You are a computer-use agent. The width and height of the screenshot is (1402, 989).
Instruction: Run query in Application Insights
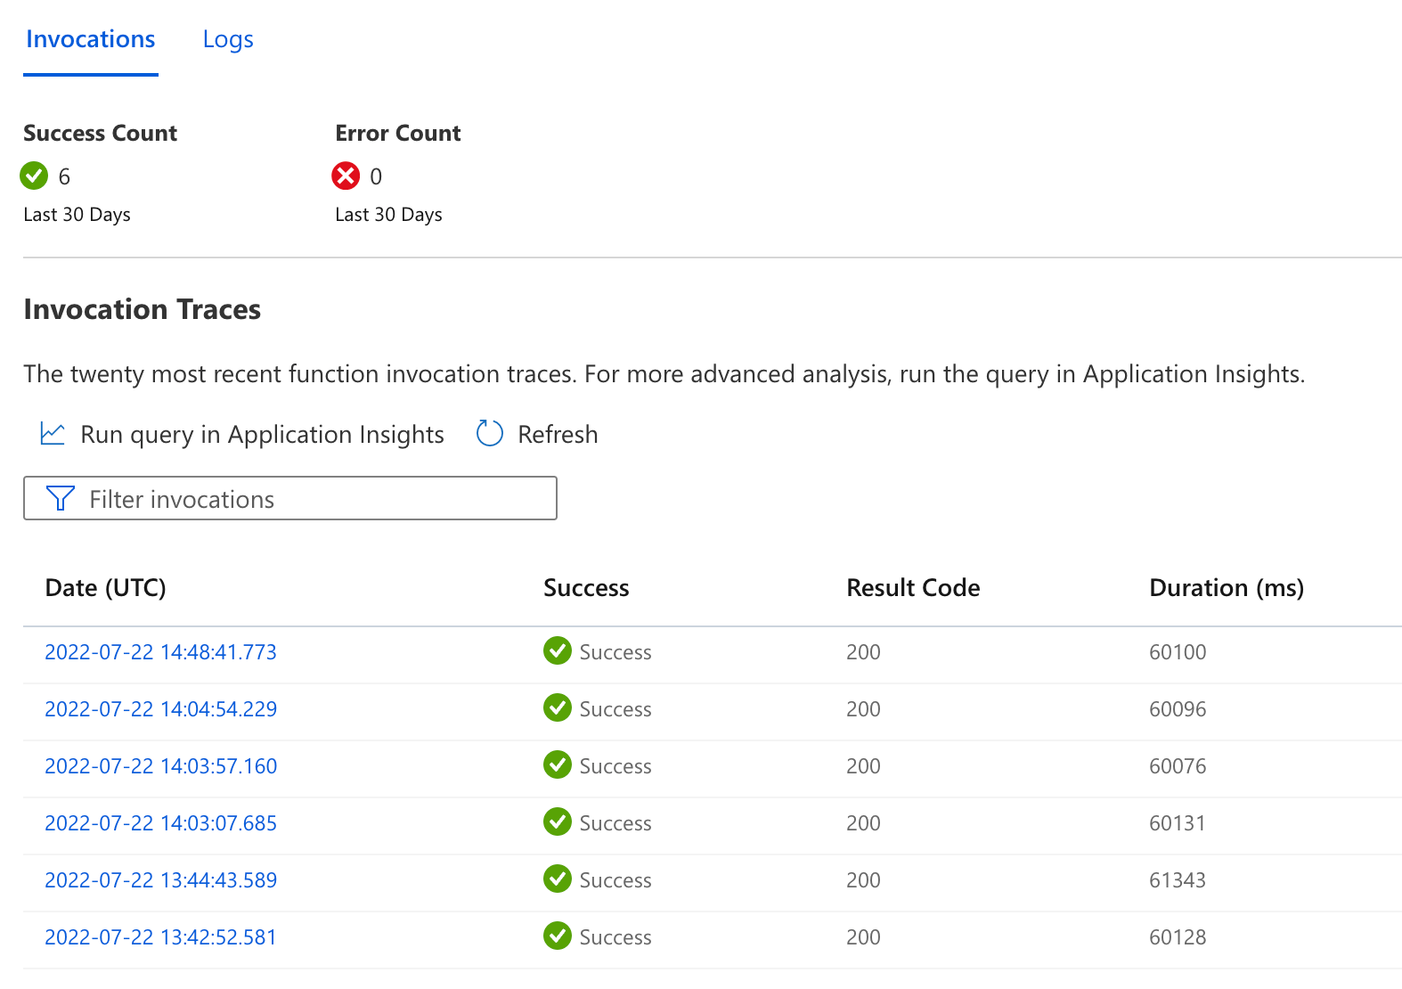[262, 435]
